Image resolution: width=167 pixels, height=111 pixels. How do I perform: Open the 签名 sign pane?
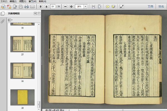[x=161, y=6]
